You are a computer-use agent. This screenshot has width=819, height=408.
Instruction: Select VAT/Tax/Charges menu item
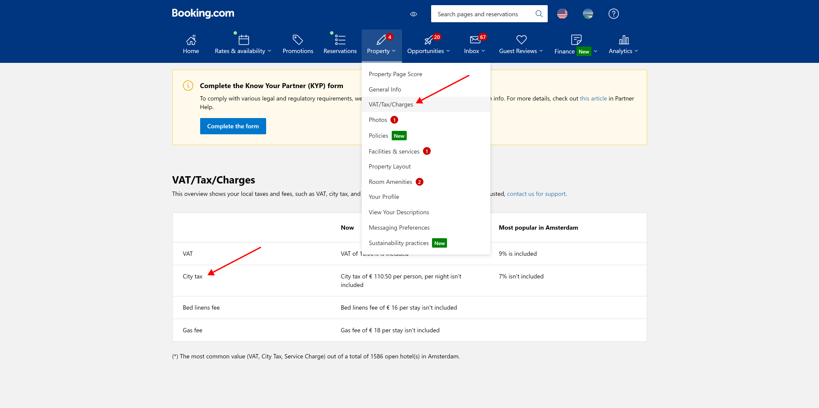(426, 104)
